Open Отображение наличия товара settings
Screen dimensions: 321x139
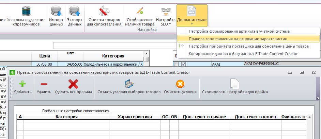(x=140, y=16)
